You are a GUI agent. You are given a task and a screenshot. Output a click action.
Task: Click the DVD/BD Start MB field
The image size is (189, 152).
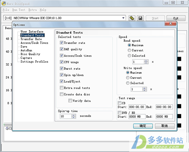click(137, 117)
